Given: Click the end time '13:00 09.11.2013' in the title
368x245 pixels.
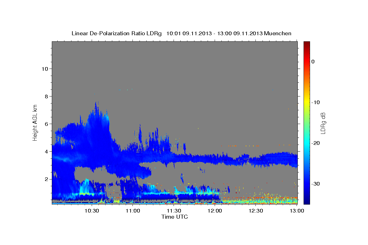Looking at the screenshot, I should coord(240,33).
